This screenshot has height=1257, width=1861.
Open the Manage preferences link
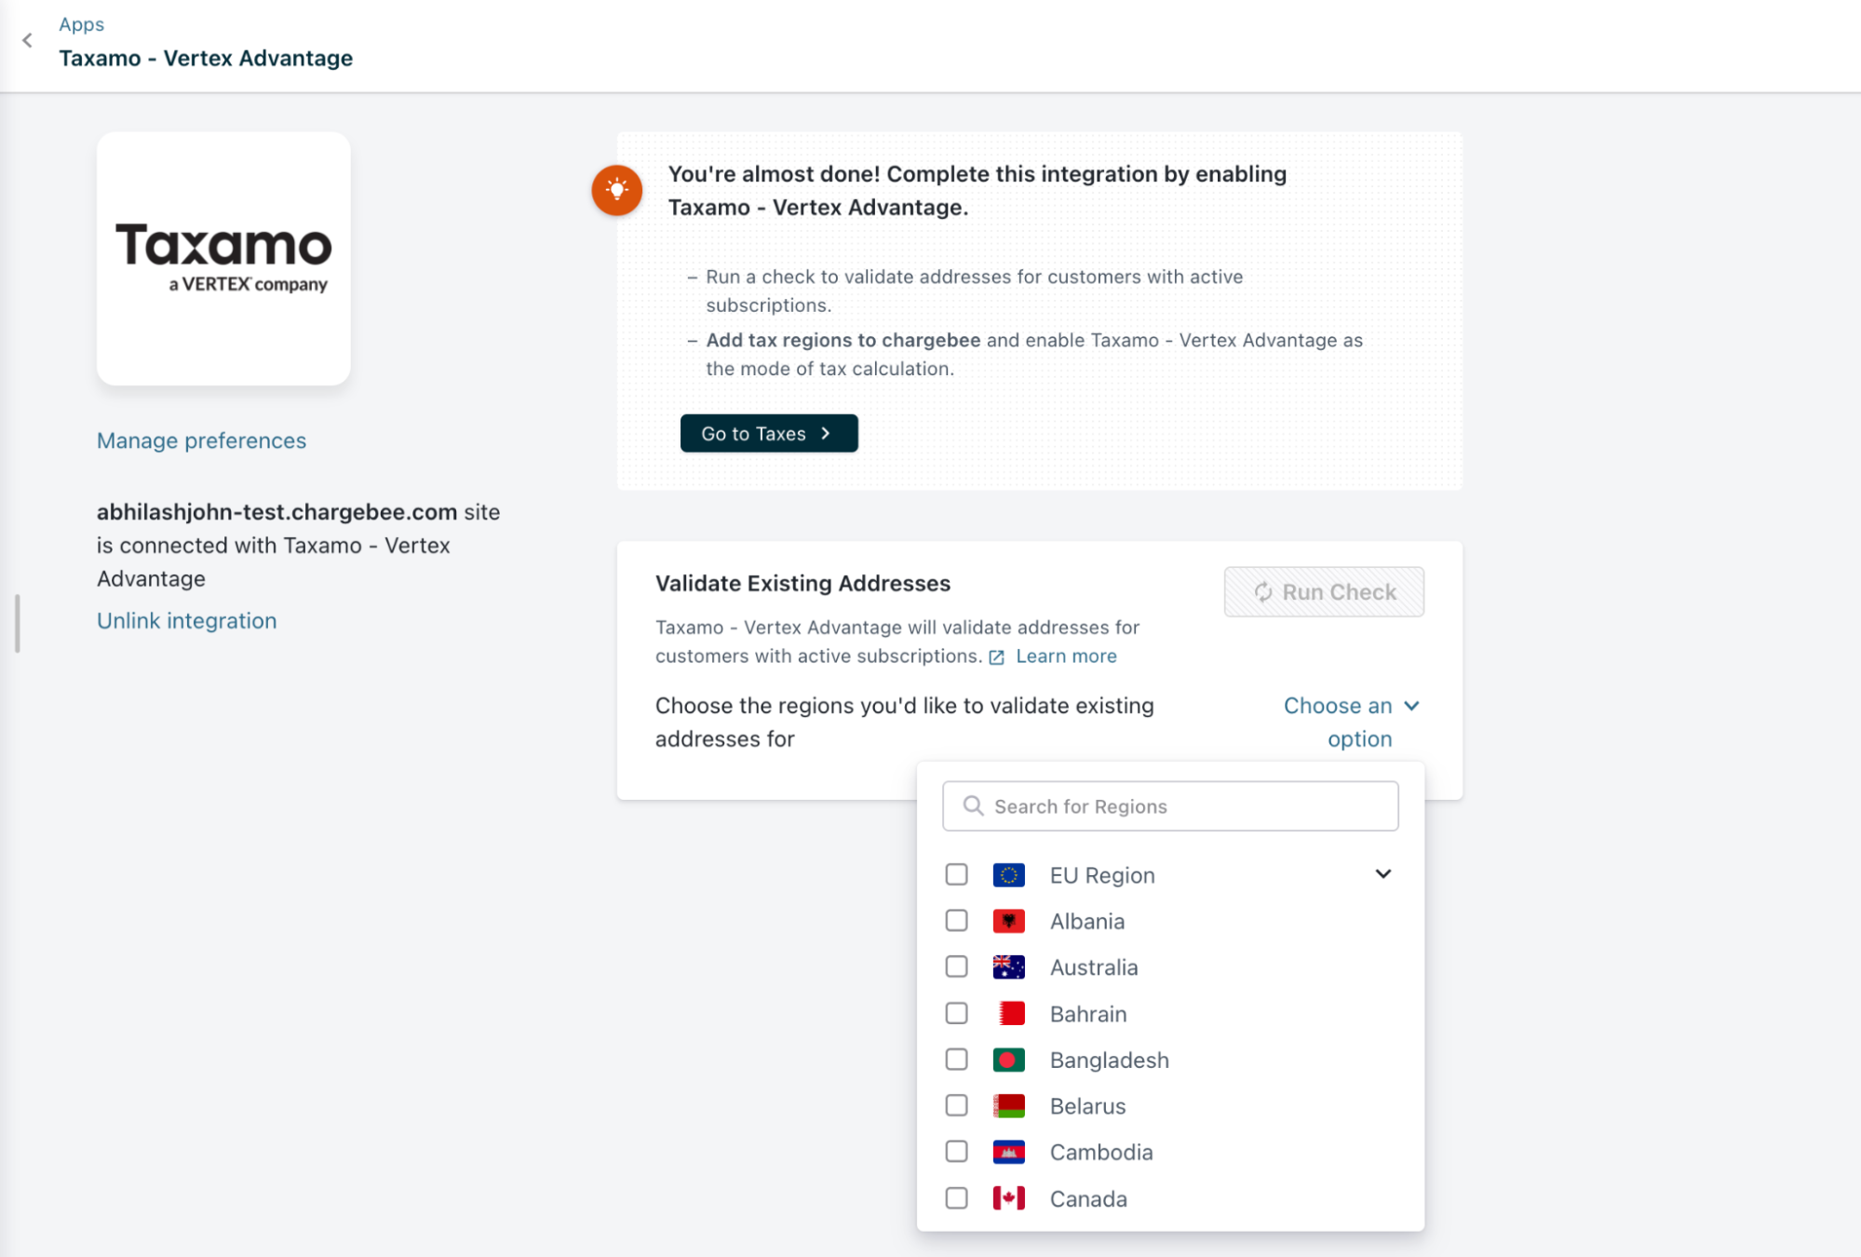(x=201, y=440)
